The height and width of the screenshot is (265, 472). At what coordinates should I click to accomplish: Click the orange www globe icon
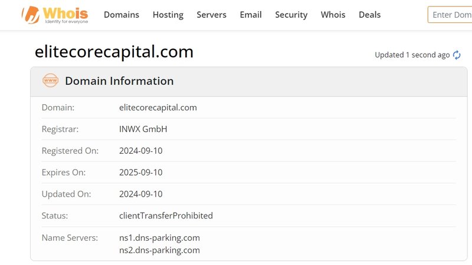click(x=50, y=81)
